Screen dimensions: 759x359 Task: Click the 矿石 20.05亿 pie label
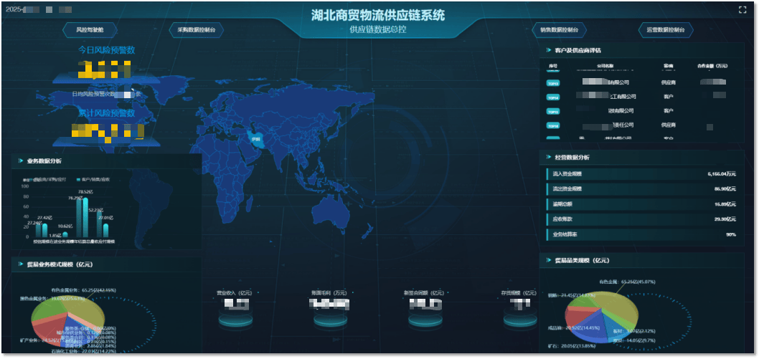(572, 346)
